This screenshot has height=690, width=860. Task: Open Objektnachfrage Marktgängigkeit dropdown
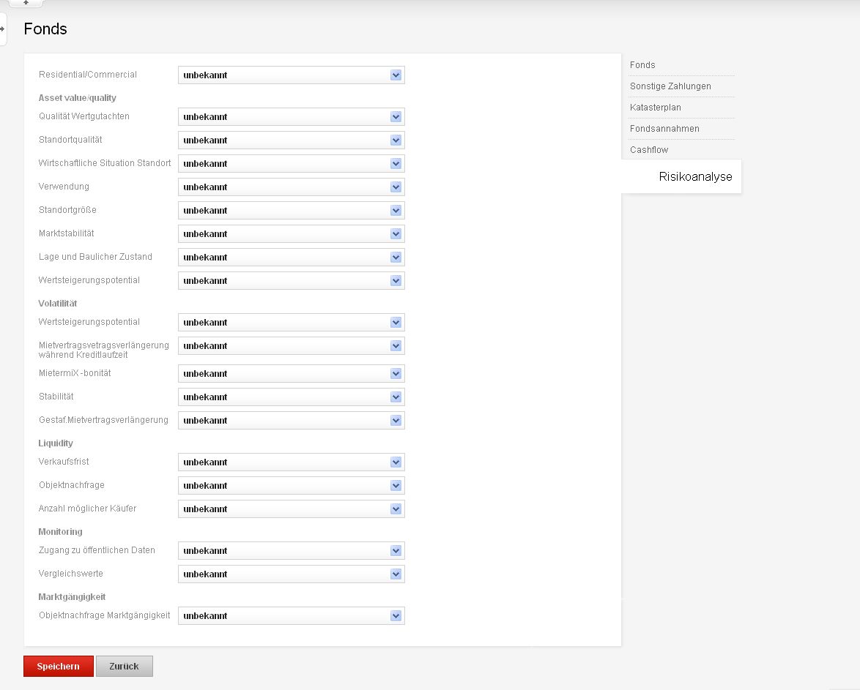tap(292, 616)
